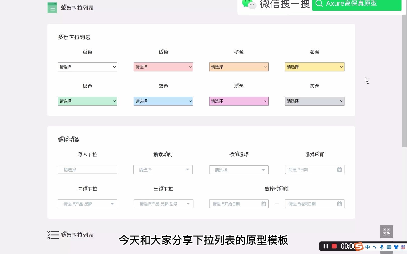Click the 移入下拉 请选择 field
This screenshot has width=407, height=254.
87,170
